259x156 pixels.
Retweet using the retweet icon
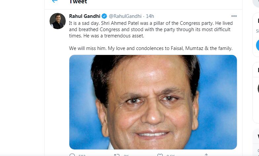click(116, 155)
